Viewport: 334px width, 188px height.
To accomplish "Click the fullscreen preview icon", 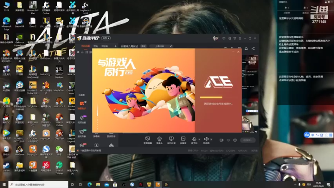I will [87, 52].
